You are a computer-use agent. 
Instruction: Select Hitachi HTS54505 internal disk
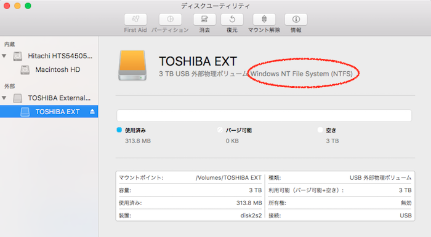[x=49, y=56]
